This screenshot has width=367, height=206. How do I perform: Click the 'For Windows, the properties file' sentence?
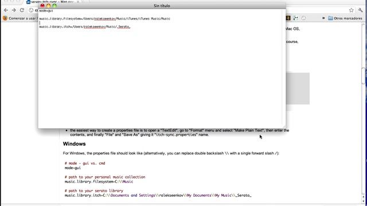[x=171, y=153]
